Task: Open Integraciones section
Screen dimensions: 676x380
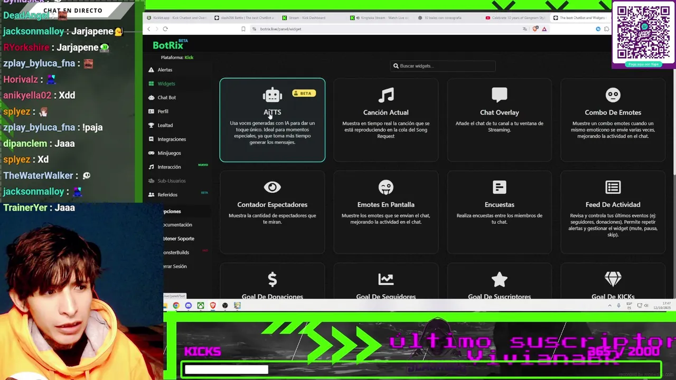Action: [172, 139]
